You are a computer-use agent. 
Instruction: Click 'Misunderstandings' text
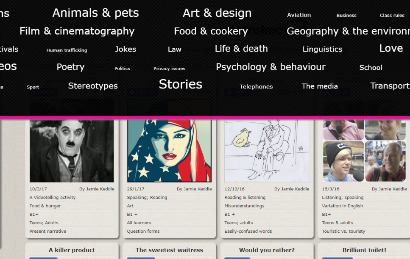click(x=245, y=206)
